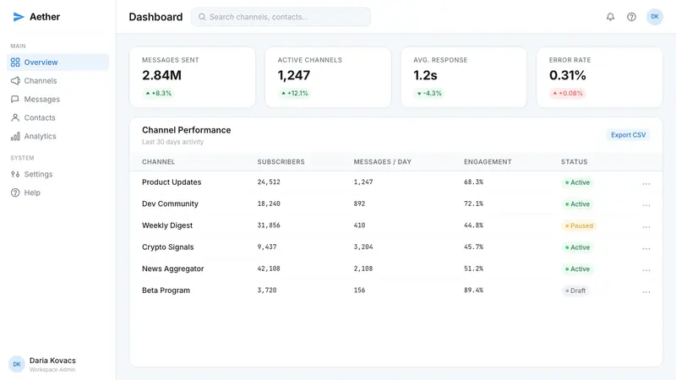Open the DK profile avatar in header

(654, 17)
